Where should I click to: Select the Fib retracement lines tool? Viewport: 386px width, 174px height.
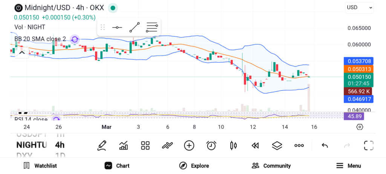tap(152, 28)
